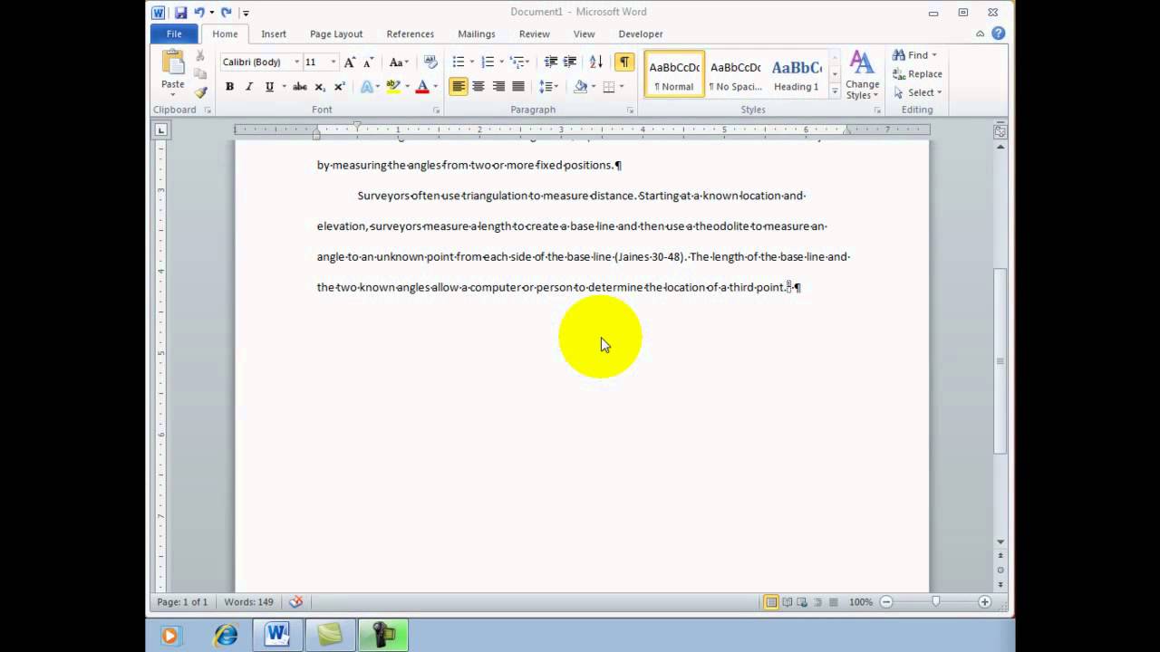Clear all formatting from selection
Viewport: 1160px width, 652px height.
click(x=430, y=62)
